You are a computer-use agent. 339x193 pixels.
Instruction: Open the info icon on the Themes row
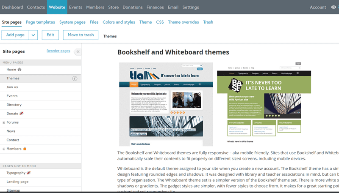(75, 79)
